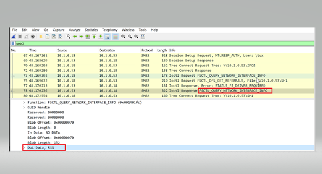Select the 'Blob Length: 0' detail line
This screenshot has height=174, width=322.
pyautogui.click(x=42, y=127)
